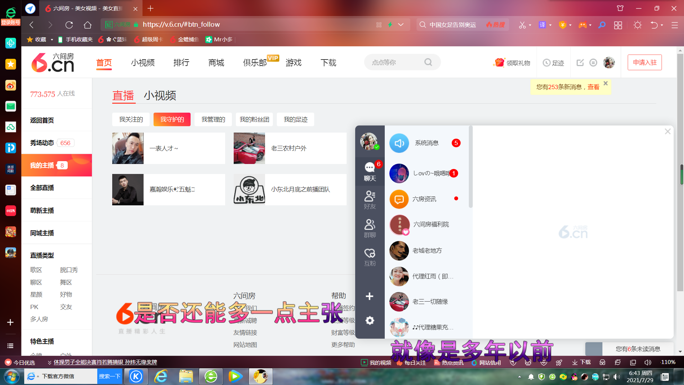Open 足迹 history clock icon
This screenshot has width=684, height=385.
click(x=546, y=63)
